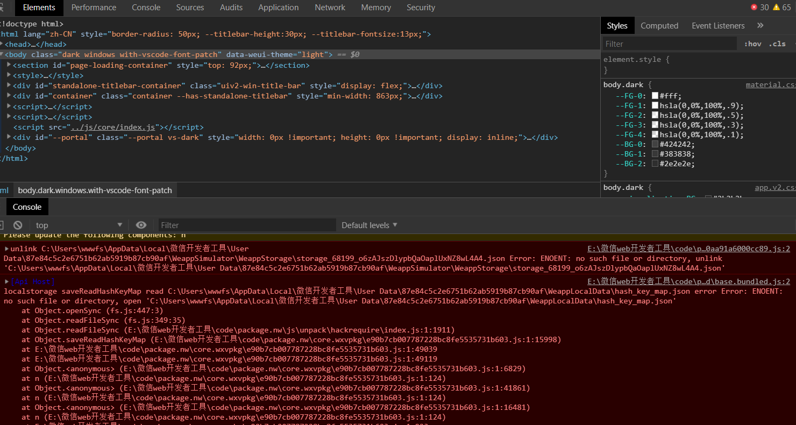
Task: Collapse the body element node
Action: [2, 54]
